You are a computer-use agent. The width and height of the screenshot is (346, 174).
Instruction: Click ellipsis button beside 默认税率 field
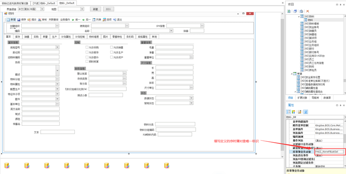[x=125, y=73]
